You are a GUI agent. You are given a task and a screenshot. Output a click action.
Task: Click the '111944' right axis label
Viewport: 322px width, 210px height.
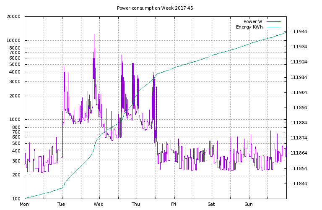click(299, 31)
